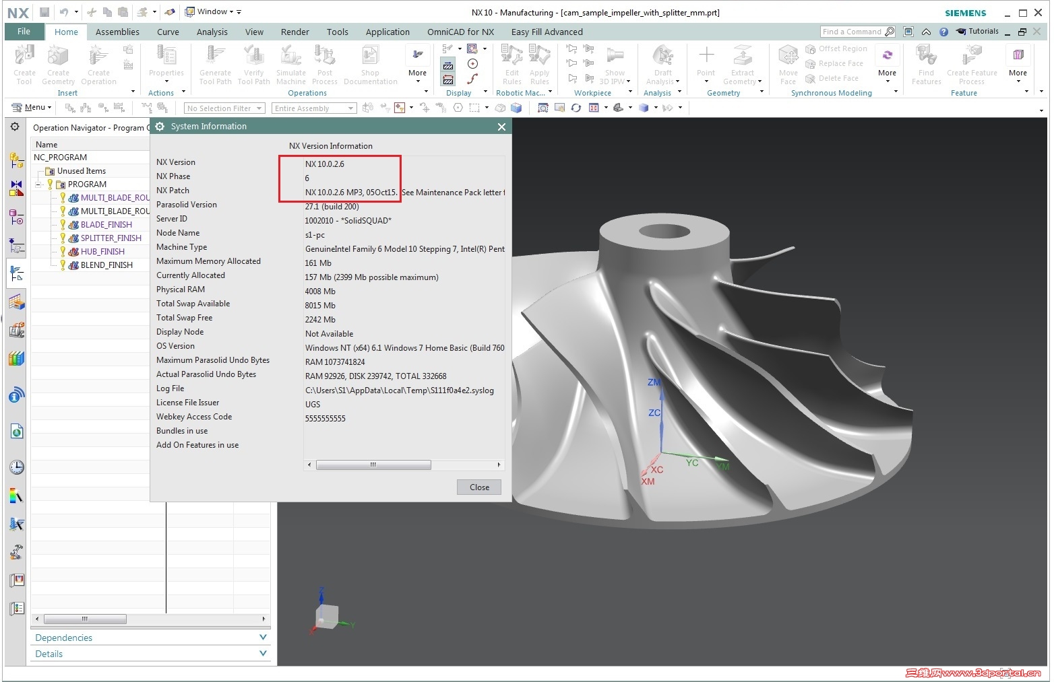Expand the Details panel

click(151, 654)
